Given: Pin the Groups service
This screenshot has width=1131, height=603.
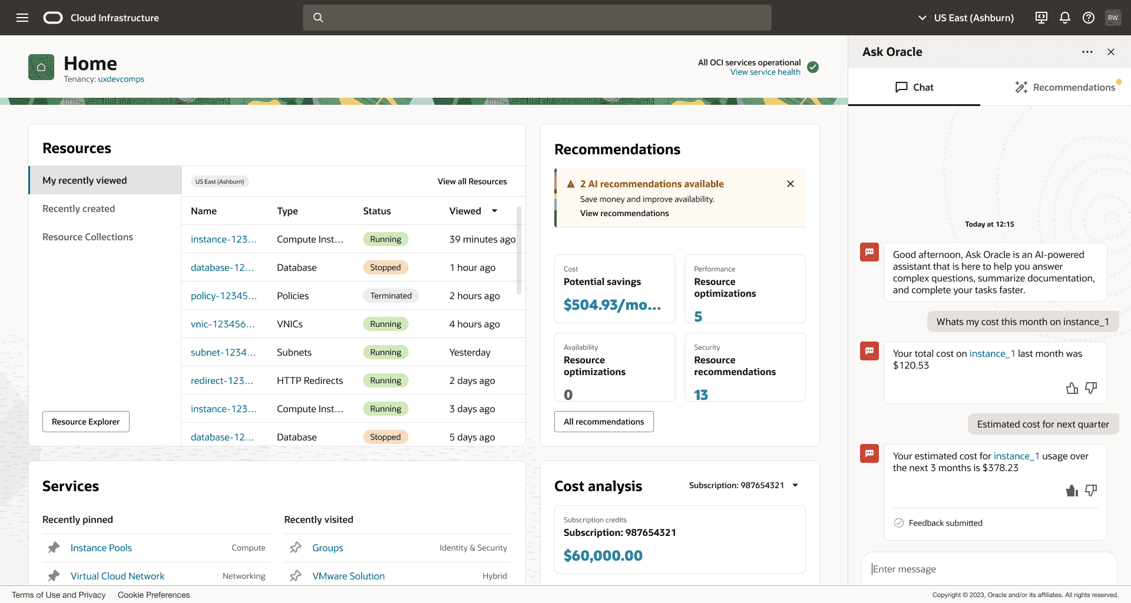Looking at the screenshot, I should click(296, 548).
